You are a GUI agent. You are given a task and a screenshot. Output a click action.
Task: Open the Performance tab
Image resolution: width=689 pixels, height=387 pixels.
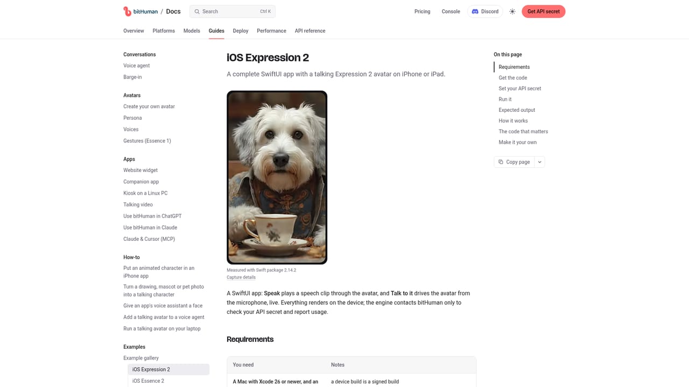tap(271, 31)
